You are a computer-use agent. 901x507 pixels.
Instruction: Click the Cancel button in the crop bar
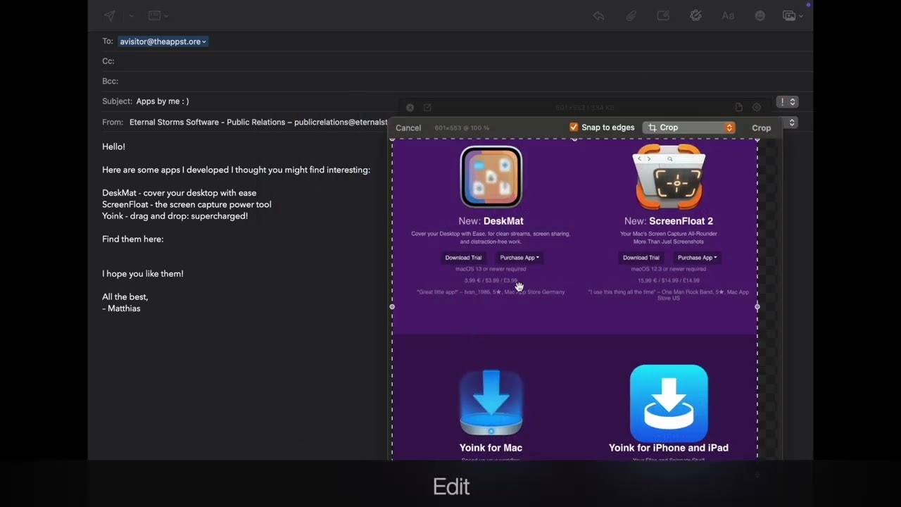point(408,127)
